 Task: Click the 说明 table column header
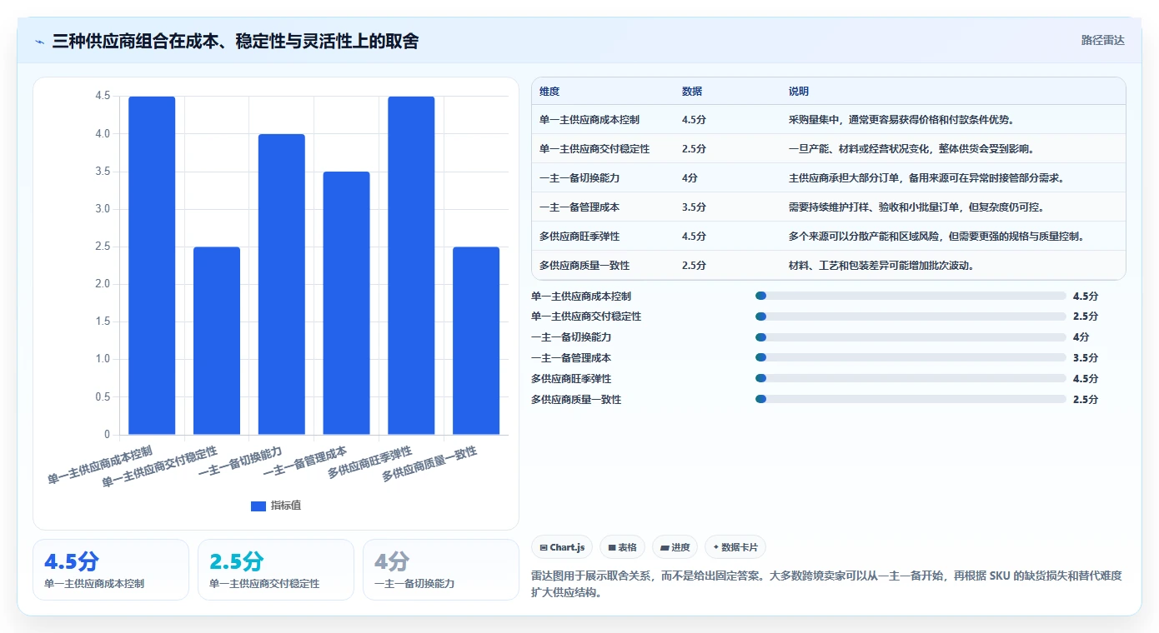[799, 91]
